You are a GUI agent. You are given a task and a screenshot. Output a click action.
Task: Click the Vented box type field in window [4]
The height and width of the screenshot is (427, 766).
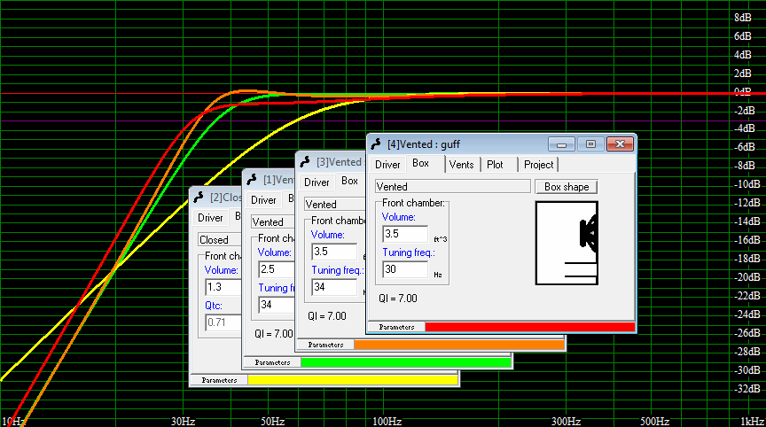tap(452, 186)
